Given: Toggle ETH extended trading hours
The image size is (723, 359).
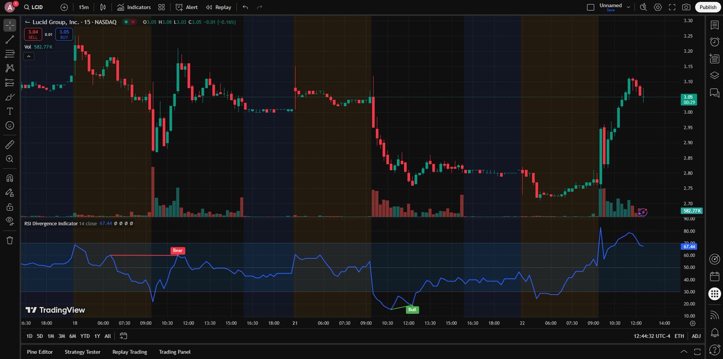Looking at the screenshot, I should point(680,336).
